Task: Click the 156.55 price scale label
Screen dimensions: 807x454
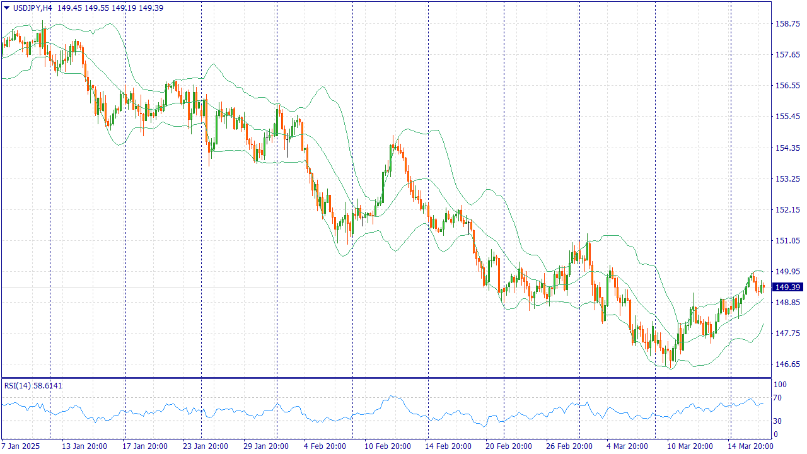Action: pos(787,86)
